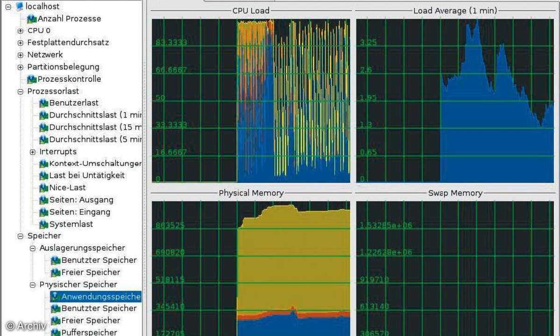Expand the Netzwerk branch
This screenshot has height=336, width=560.
20,55
